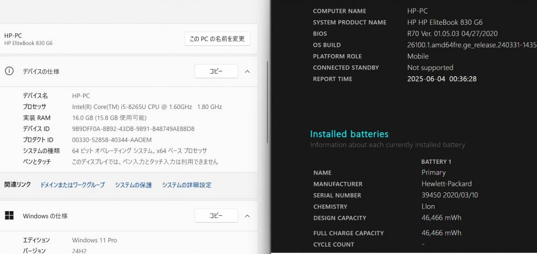Screen dimensions: 537x254
Task: Select the pen and touch value text
Action: [145, 162]
